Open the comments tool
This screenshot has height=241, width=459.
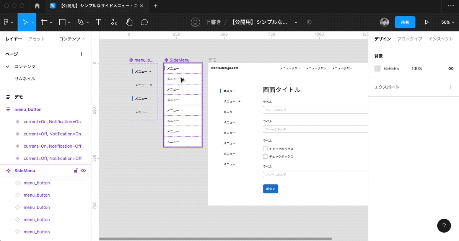point(145,22)
